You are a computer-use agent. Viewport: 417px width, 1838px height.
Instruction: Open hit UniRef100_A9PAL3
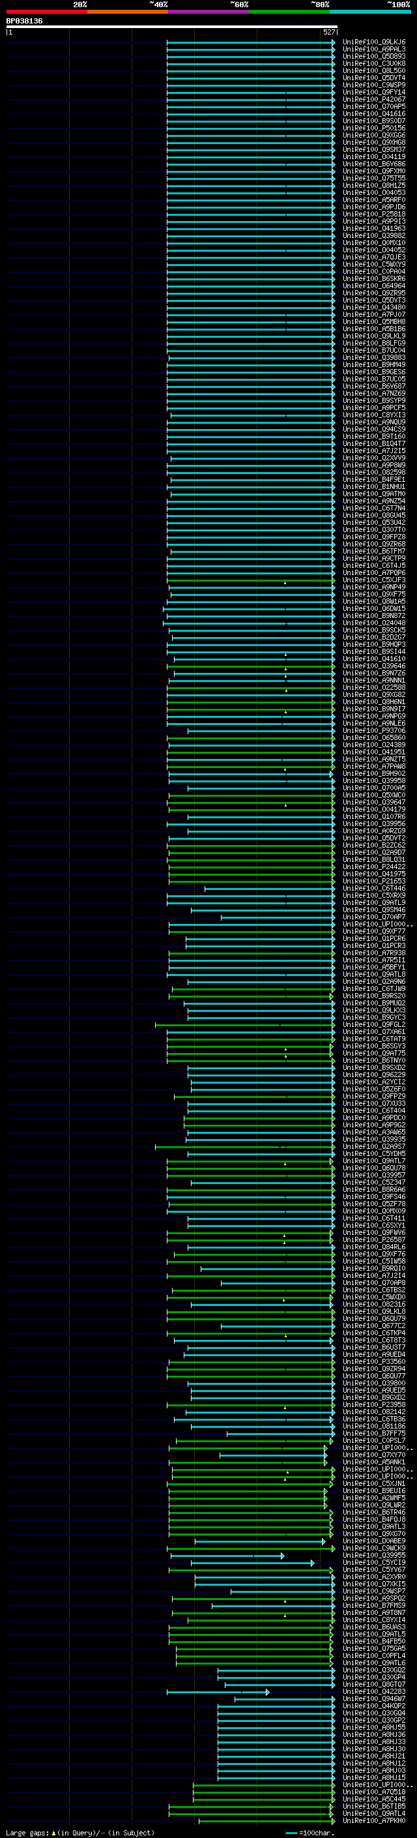(374, 50)
